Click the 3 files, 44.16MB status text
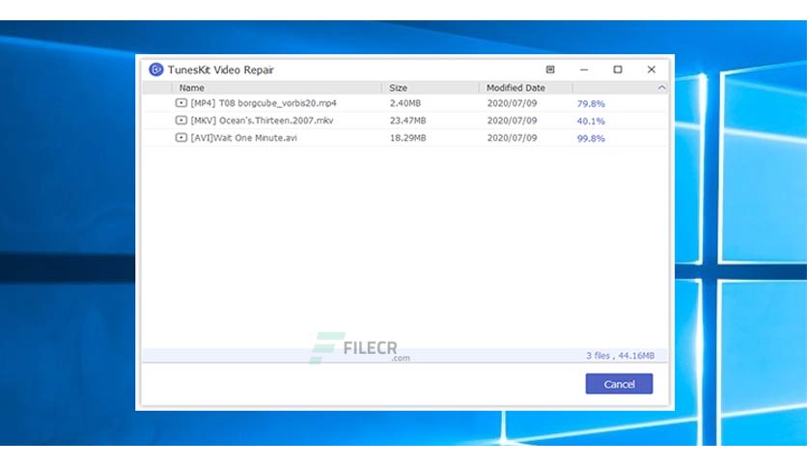 (x=620, y=355)
